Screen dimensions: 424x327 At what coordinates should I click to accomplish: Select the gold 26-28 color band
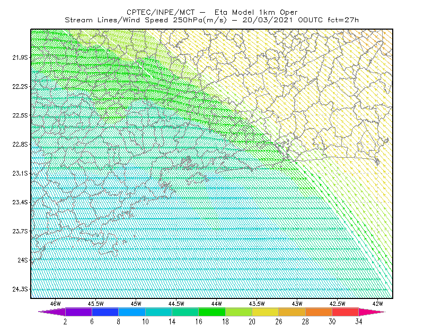pyautogui.click(x=292, y=312)
